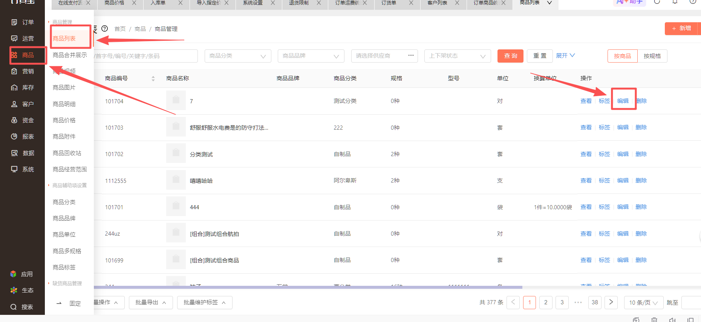Image resolution: width=701 pixels, height=322 pixels.
Task: Open the 商品品牌 filter dropdown
Action: coord(311,56)
